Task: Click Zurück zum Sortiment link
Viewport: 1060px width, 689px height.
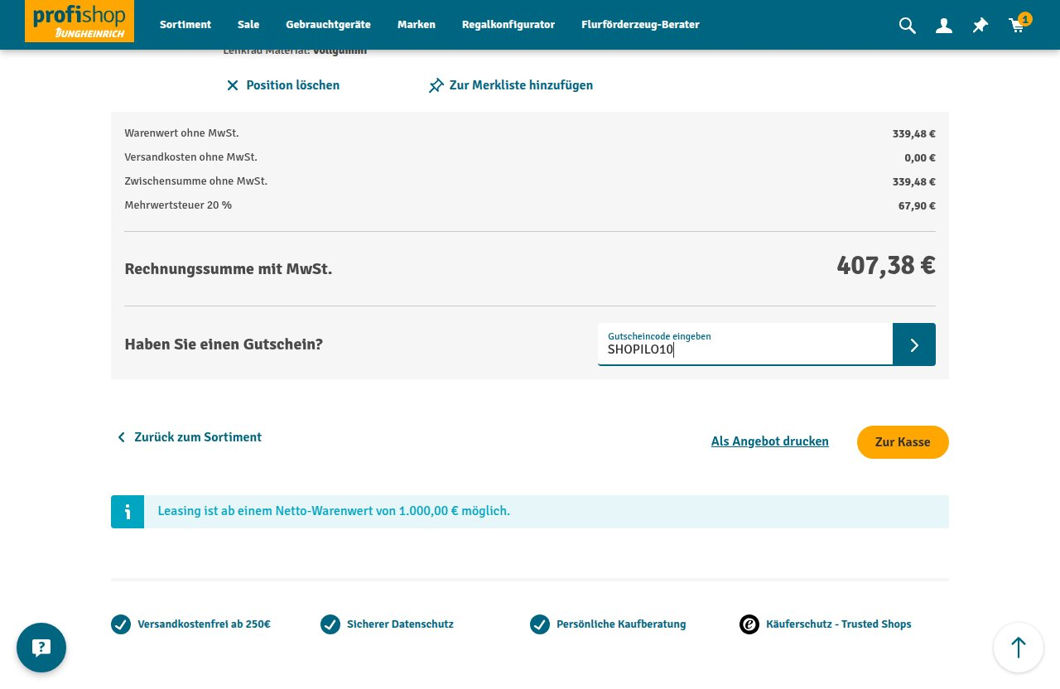Action: click(198, 437)
